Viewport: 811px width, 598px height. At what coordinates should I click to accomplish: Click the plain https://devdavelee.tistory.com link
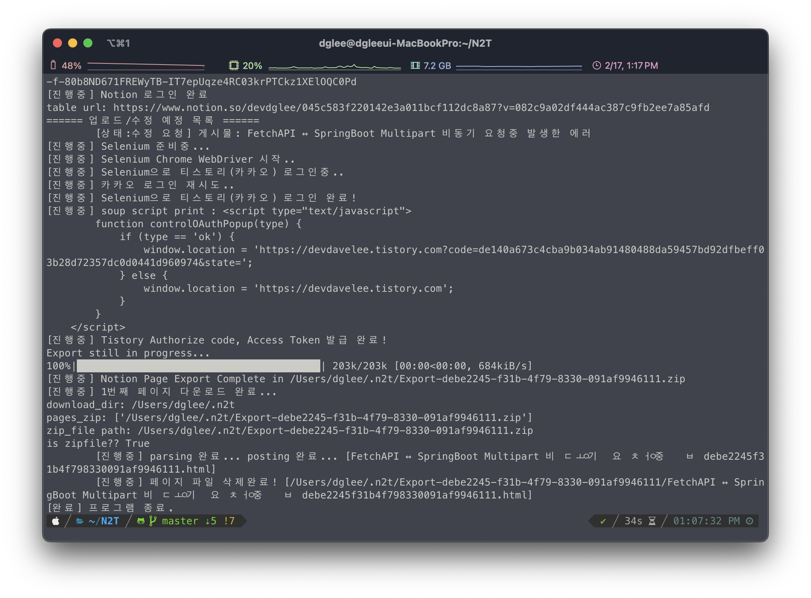[x=350, y=288]
